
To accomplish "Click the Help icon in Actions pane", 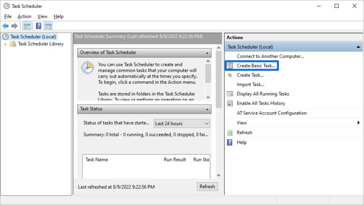I will [x=230, y=142].
